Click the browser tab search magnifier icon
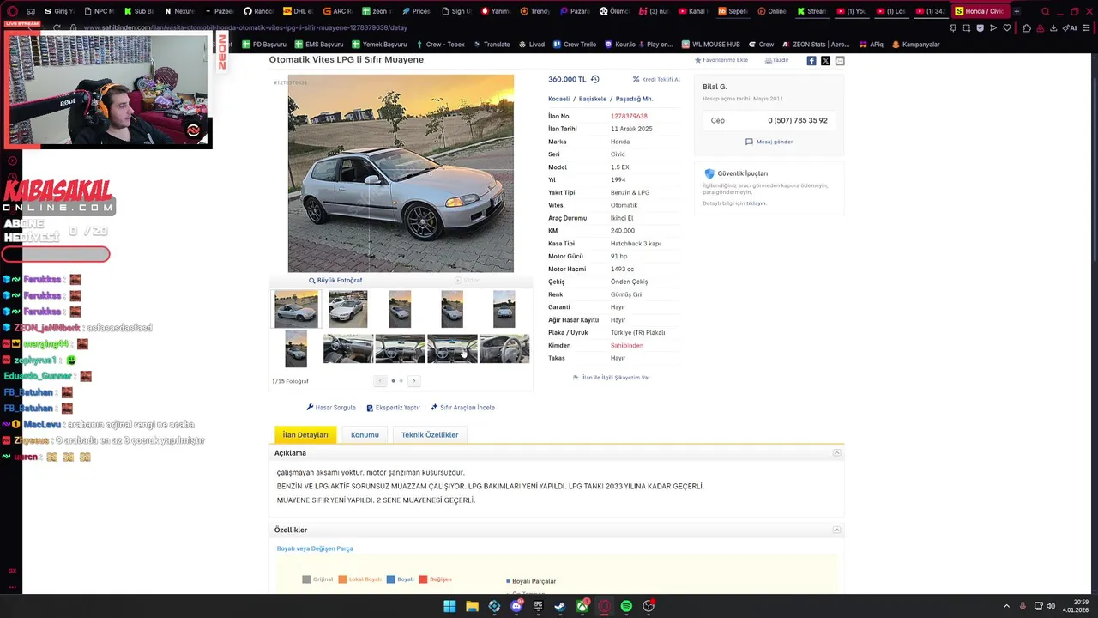The height and width of the screenshot is (618, 1098). click(x=1045, y=11)
